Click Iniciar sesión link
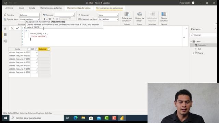Image resolution: width=219 pixels, height=123 pixels. pyautogui.click(x=185, y=3)
